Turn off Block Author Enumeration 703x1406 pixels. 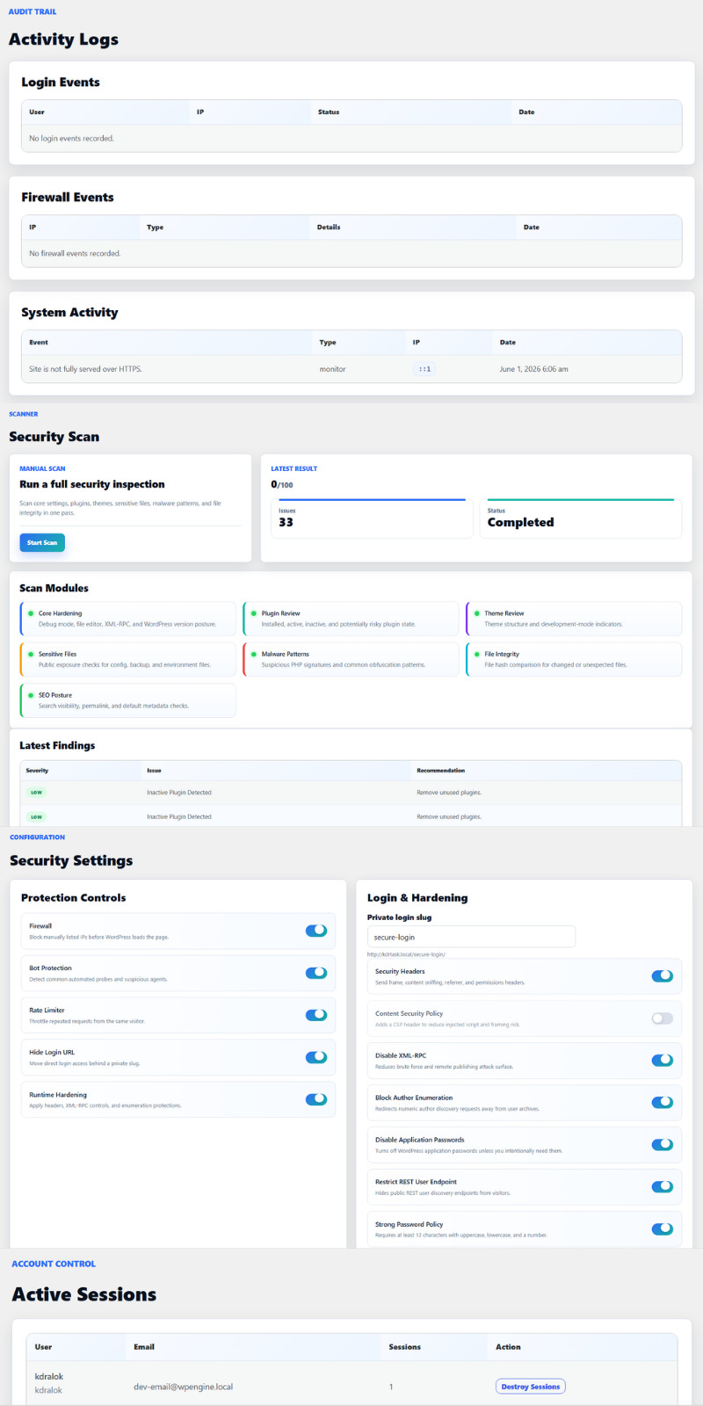click(x=663, y=1102)
